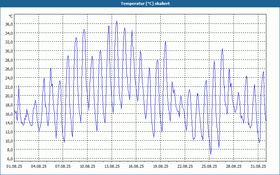
Task: Click the 16.08.25 date label
Action: point(136,166)
